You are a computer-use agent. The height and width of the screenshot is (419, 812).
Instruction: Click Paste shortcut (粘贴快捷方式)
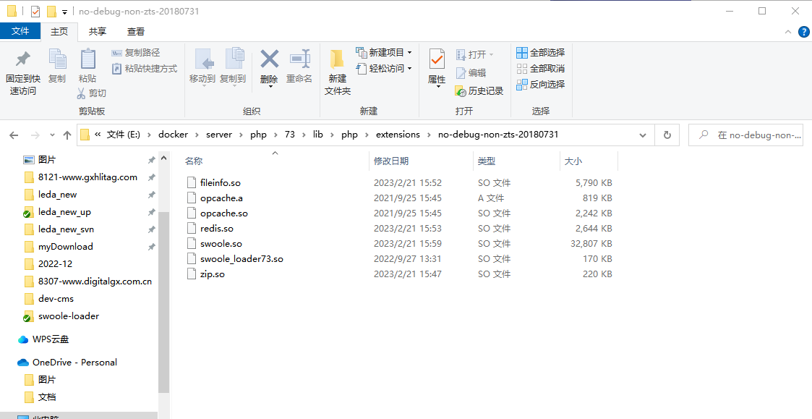click(144, 69)
